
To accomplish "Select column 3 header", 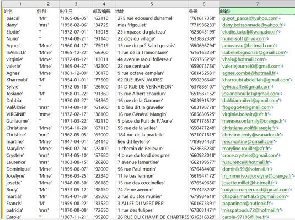I will click(76, 4).
